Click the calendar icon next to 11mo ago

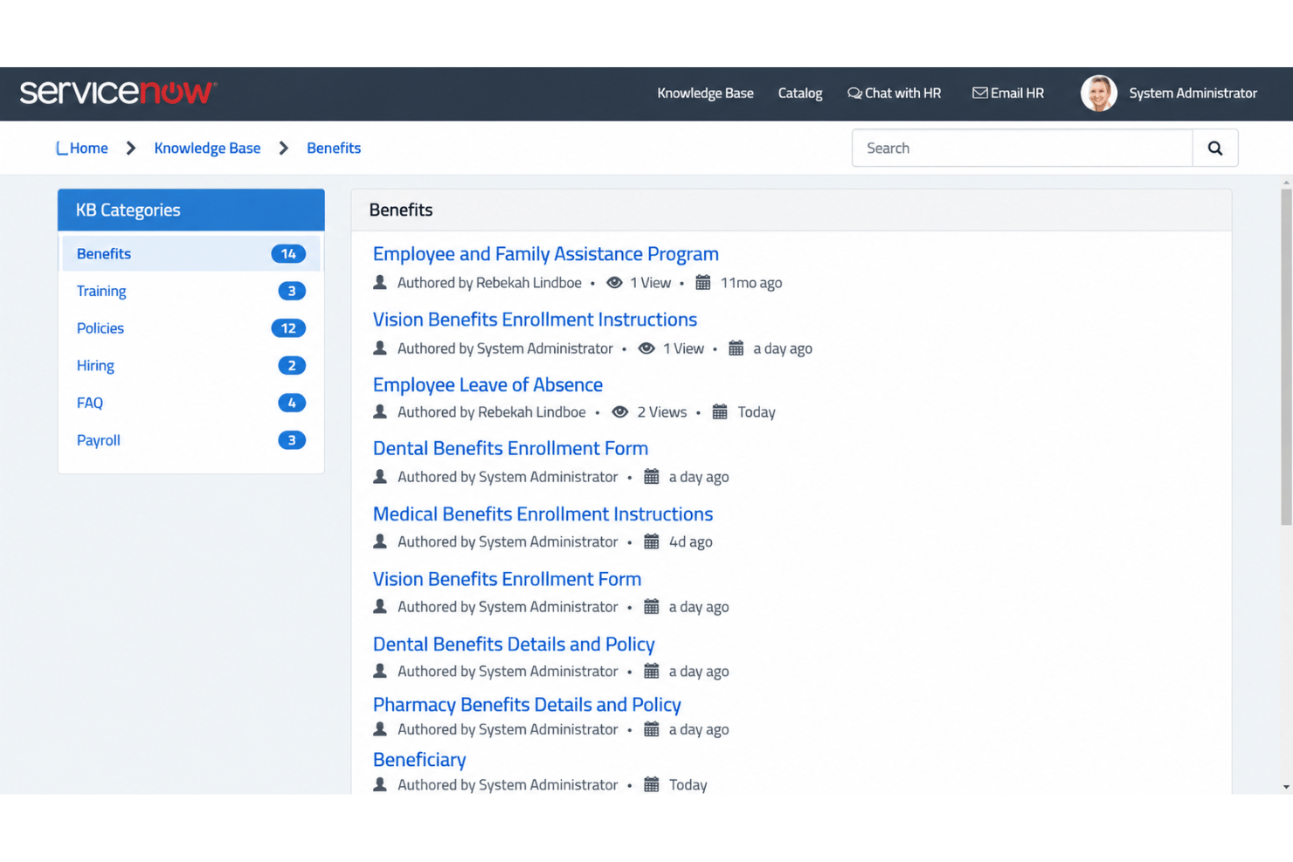(x=703, y=282)
